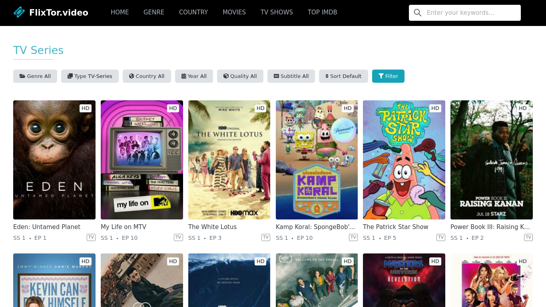546x307 pixels.
Task: Open the Type TV-Series filter dropdown
Action: tap(90, 76)
